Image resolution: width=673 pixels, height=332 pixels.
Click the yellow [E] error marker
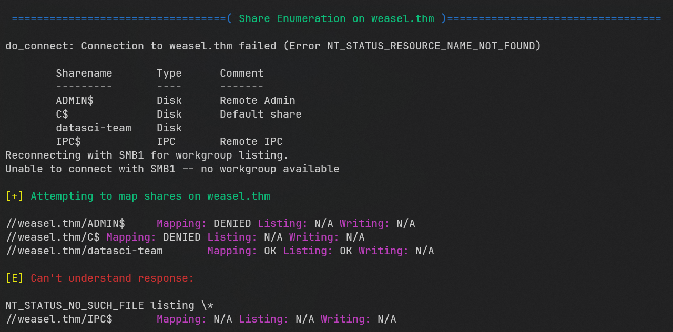(14, 278)
